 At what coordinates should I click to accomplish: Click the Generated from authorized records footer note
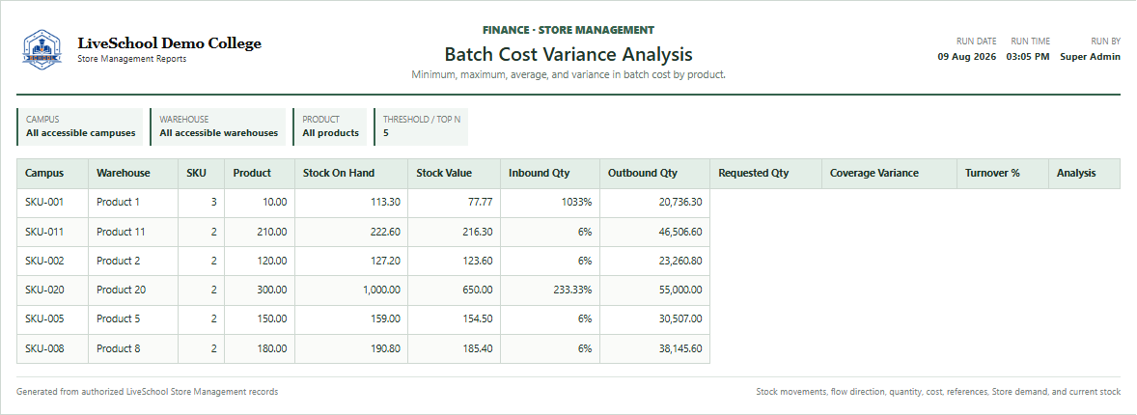point(148,392)
